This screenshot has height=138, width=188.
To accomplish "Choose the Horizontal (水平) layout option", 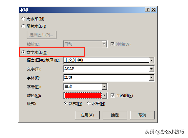I will pyautogui.click(x=89, y=103).
